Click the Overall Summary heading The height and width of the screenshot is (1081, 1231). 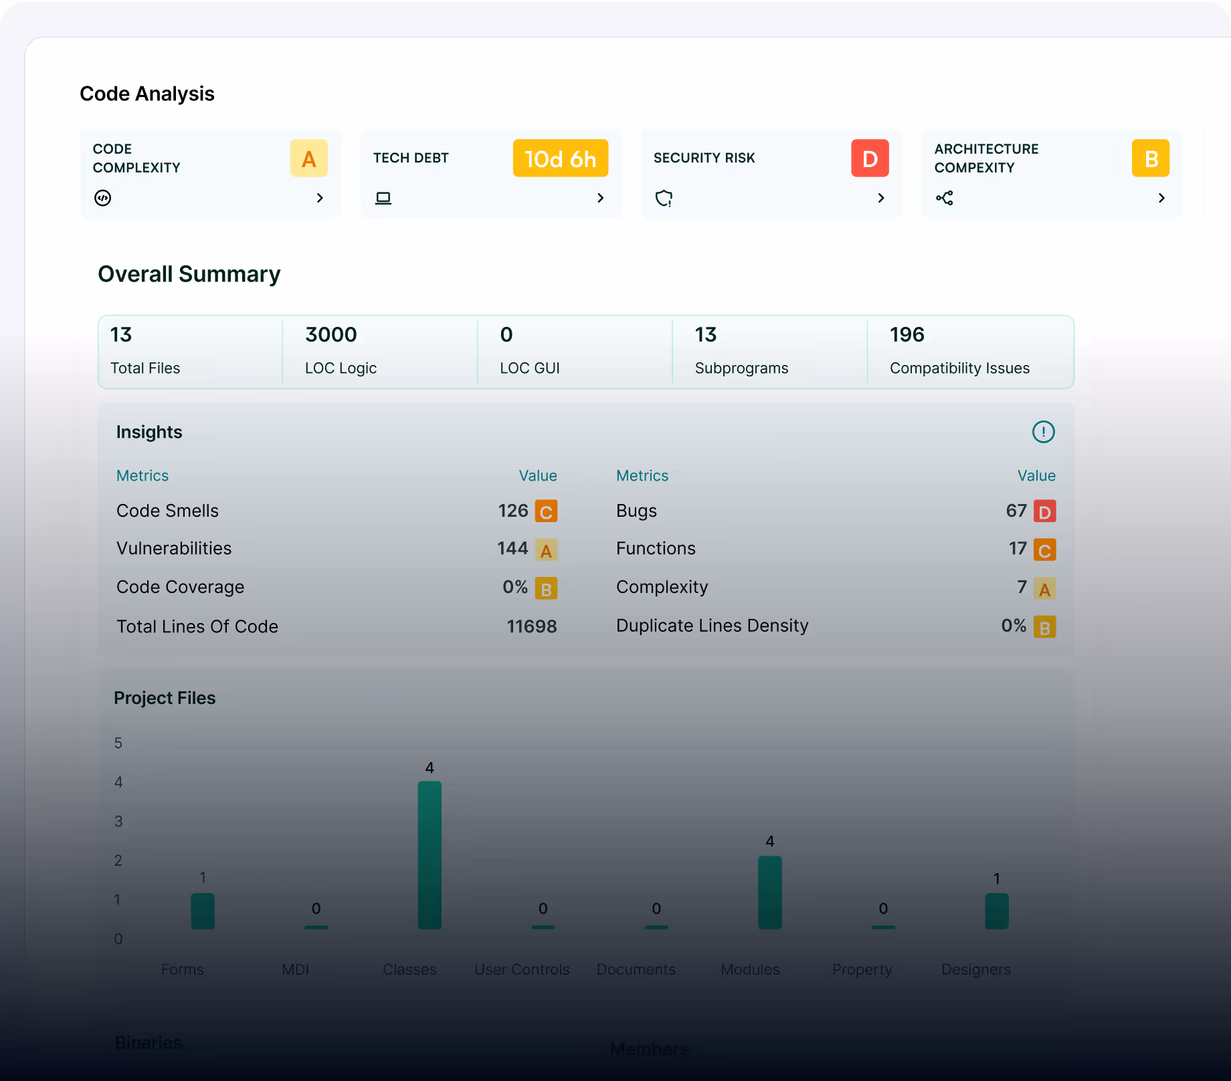point(189,274)
